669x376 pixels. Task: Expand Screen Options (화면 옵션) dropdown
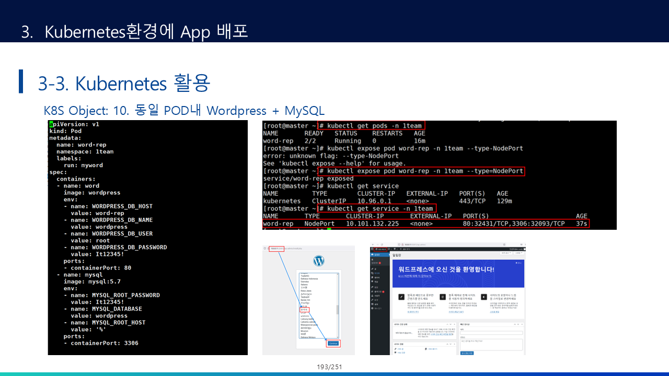[506, 253]
